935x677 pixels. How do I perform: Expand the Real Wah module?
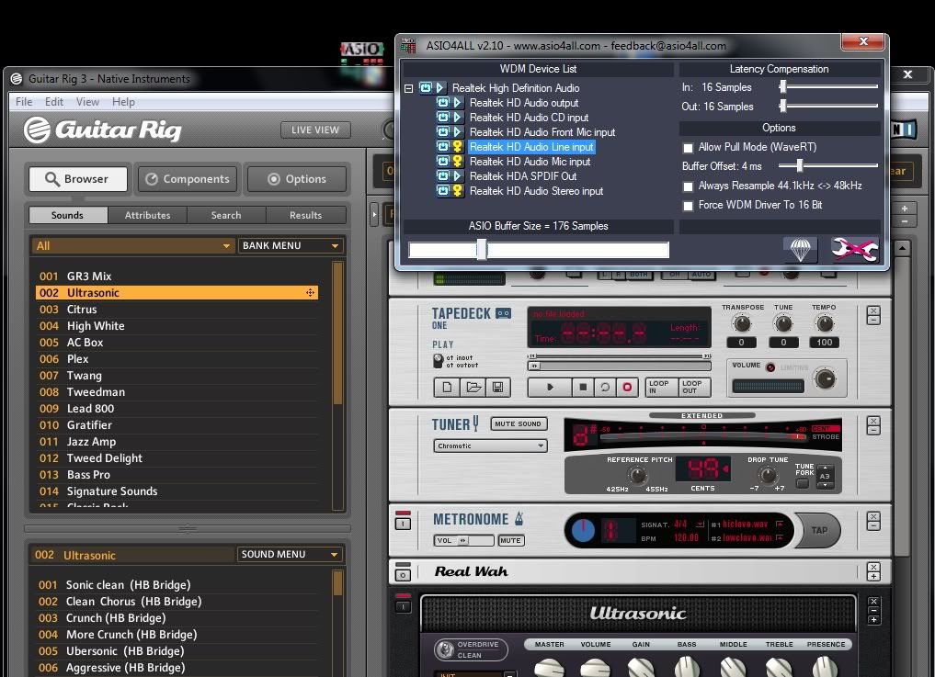pyautogui.click(x=873, y=576)
